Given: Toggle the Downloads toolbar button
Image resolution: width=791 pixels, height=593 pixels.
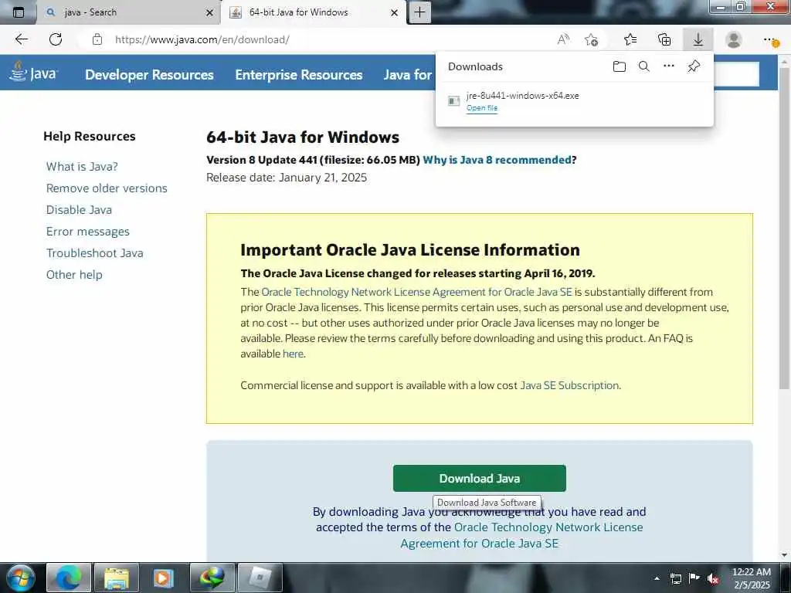Looking at the screenshot, I should coord(698,39).
